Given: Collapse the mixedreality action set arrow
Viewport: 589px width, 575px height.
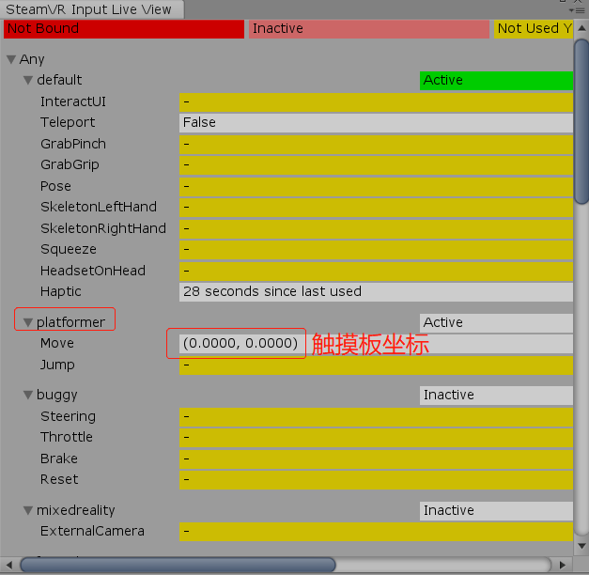Looking at the screenshot, I should point(28,510).
